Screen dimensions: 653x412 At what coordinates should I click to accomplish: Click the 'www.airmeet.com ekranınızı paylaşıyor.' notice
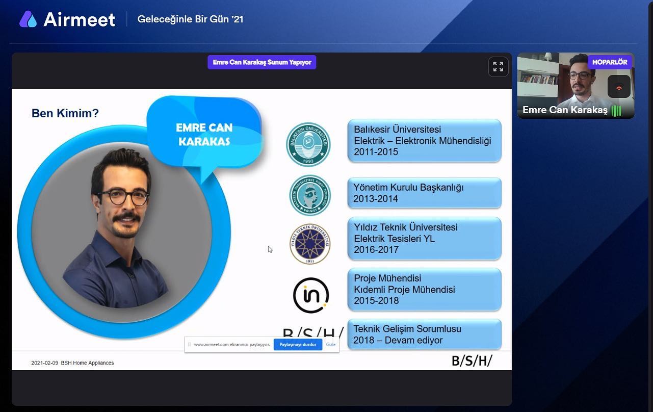(232, 345)
